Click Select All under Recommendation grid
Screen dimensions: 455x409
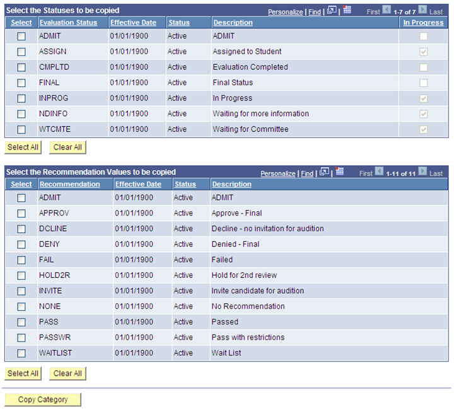(x=23, y=374)
